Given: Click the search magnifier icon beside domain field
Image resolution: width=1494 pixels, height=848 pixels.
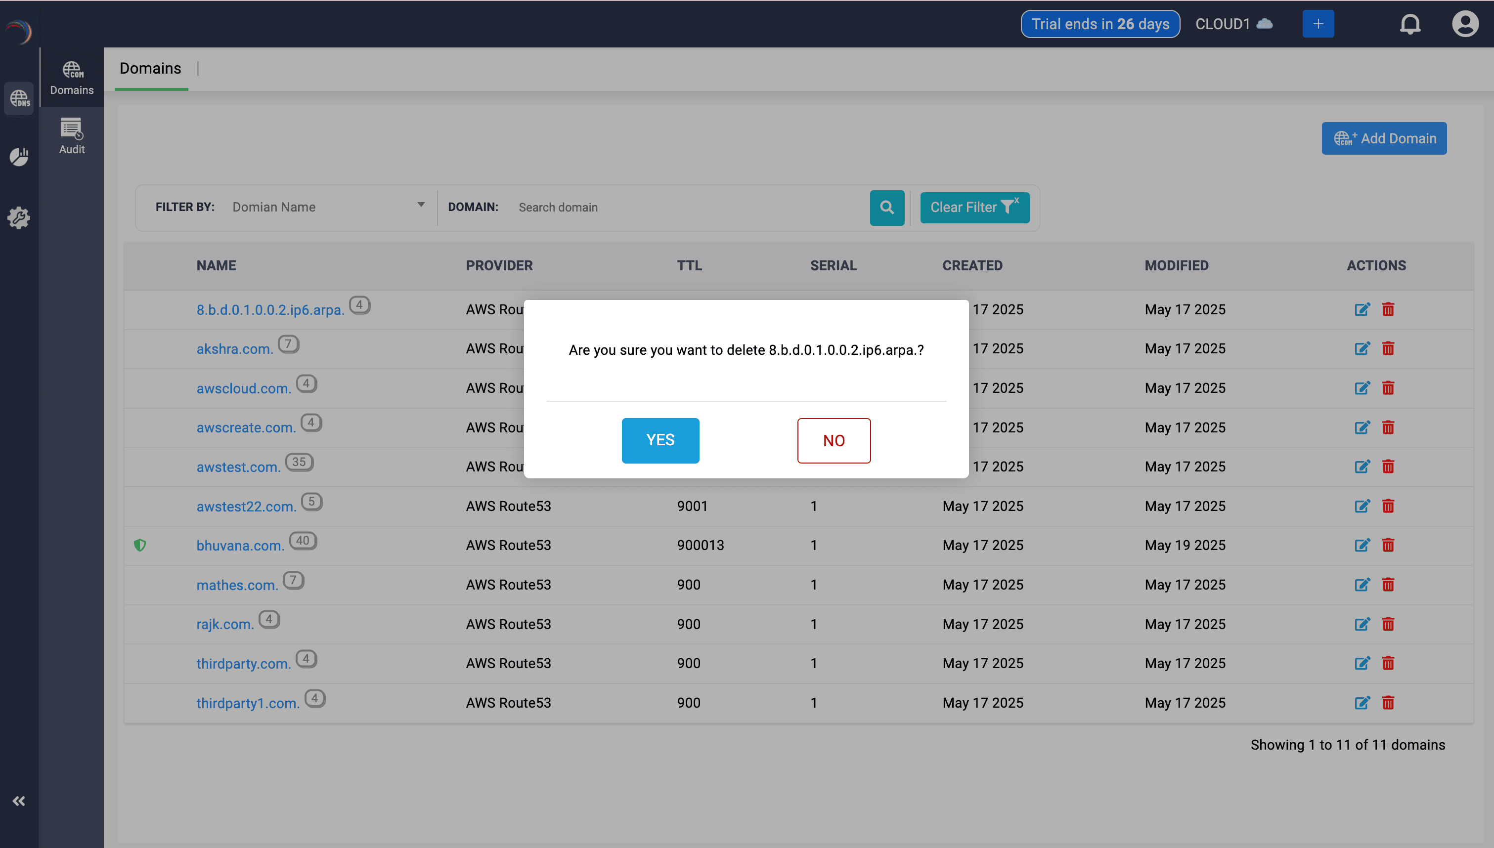Looking at the screenshot, I should [887, 208].
